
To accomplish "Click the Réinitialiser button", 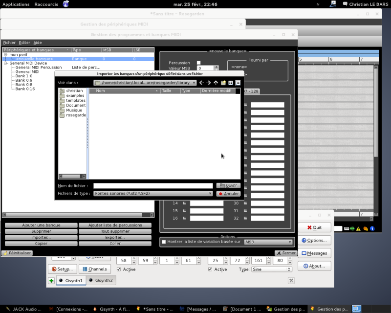I will 17,253.
